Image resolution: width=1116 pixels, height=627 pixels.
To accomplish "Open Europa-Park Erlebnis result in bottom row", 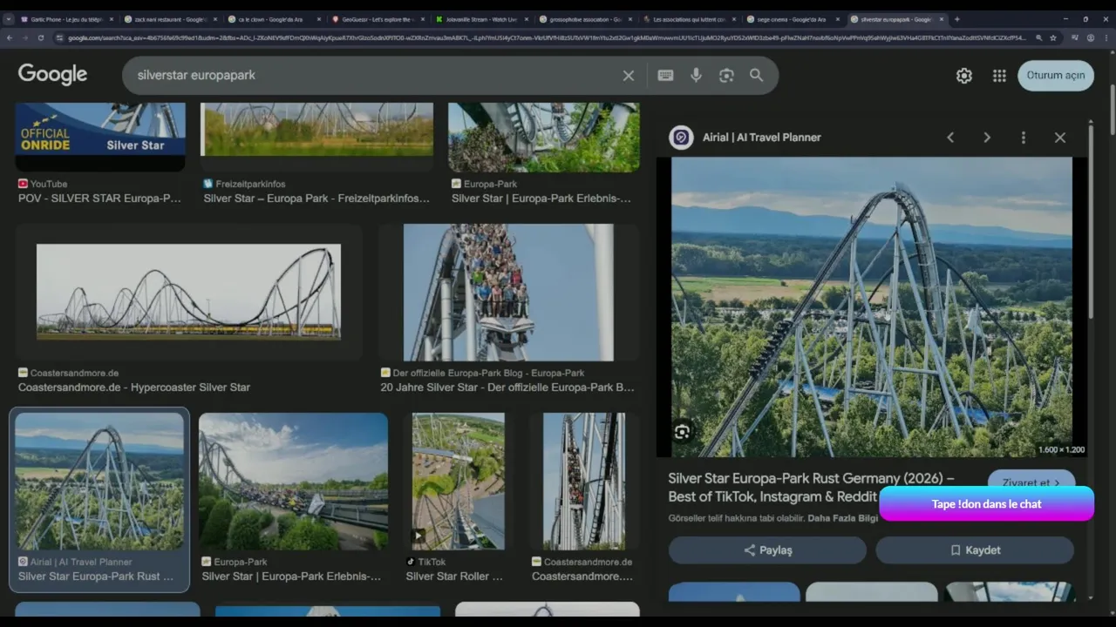I will coord(293,481).
